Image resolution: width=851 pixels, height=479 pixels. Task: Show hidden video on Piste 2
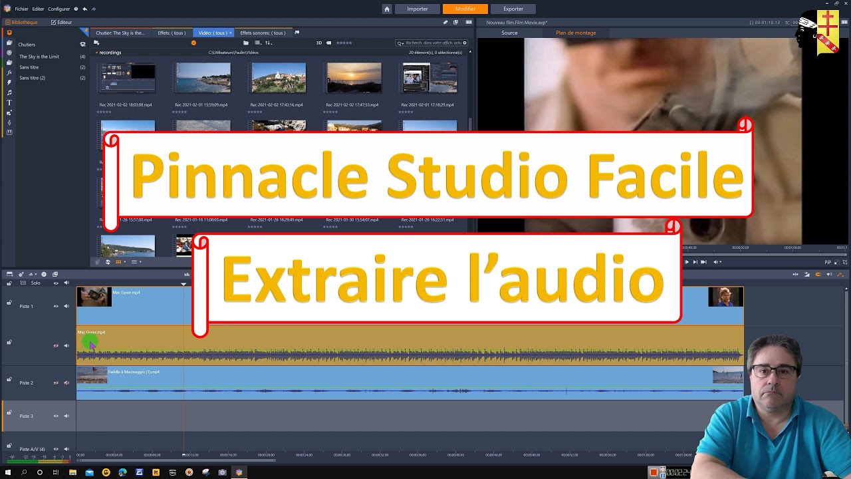pos(56,383)
